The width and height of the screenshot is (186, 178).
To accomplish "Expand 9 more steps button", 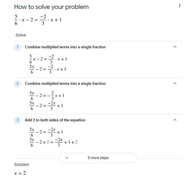I will point(98,158).
